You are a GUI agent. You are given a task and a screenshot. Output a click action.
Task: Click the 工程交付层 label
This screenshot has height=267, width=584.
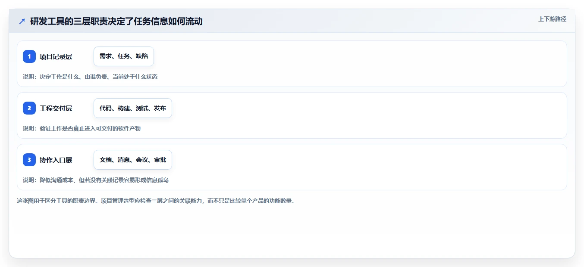[x=56, y=108]
